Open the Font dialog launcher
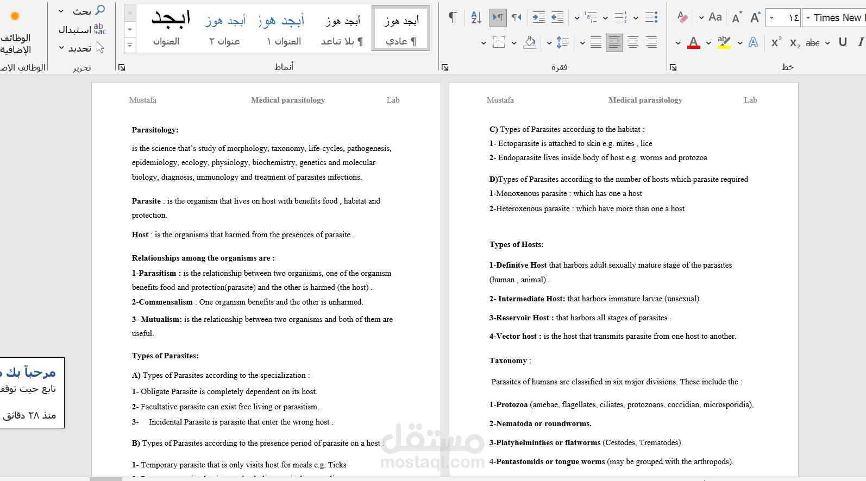 tap(673, 67)
